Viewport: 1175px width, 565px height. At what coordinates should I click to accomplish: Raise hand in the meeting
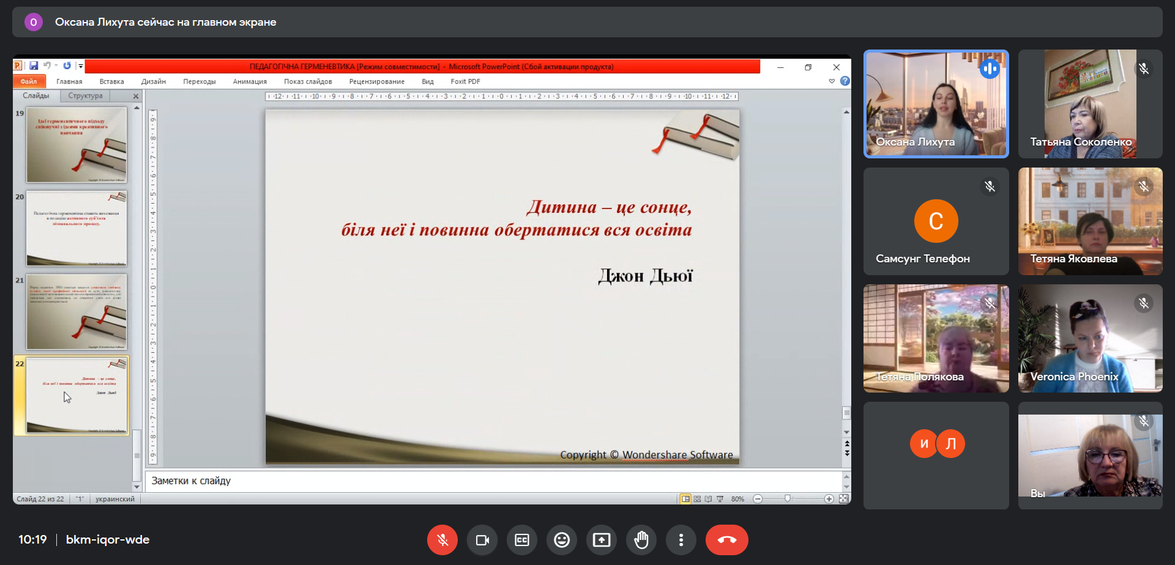tap(641, 540)
